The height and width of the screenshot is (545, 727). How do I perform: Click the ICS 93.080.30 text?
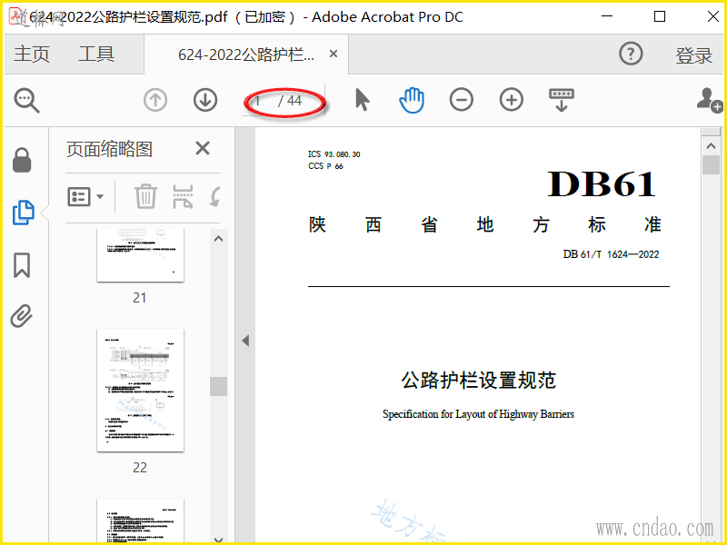click(334, 154)
